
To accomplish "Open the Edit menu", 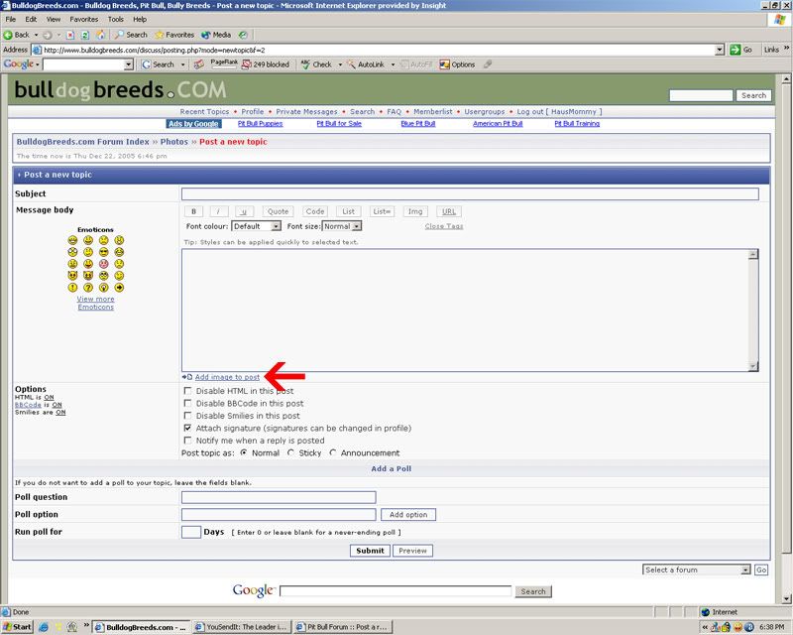I will [x=31, y=19].
